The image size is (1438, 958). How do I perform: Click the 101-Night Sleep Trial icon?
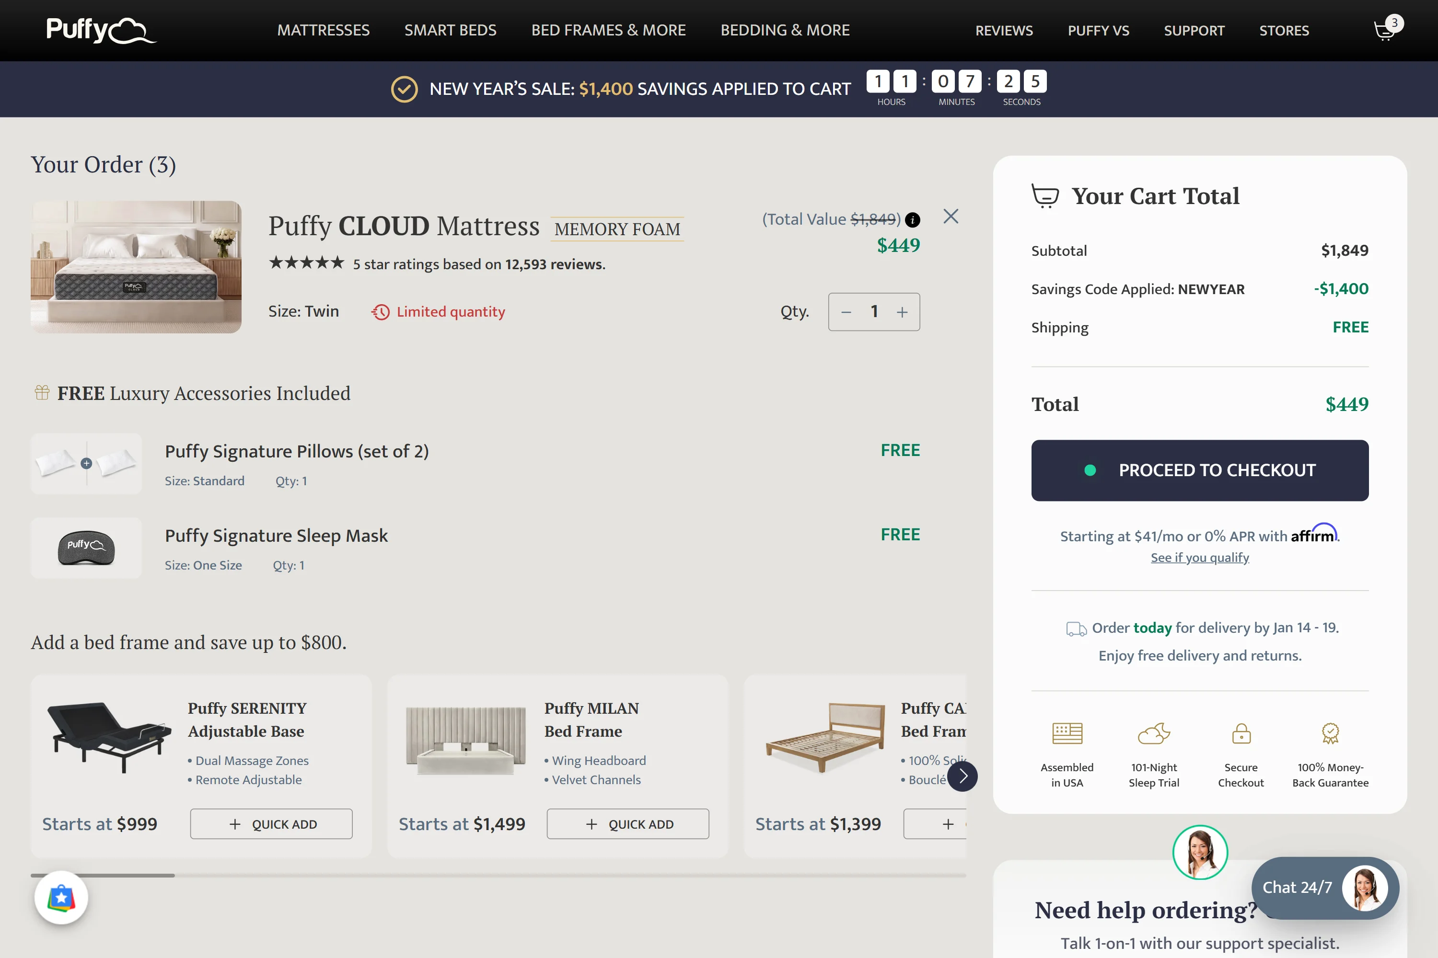pos(1154,734)
